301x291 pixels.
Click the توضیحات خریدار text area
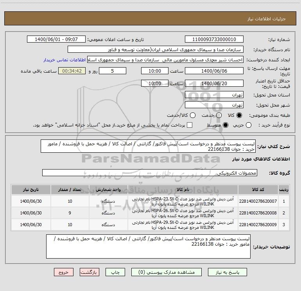pyautogui.click(x=148, y=246)
